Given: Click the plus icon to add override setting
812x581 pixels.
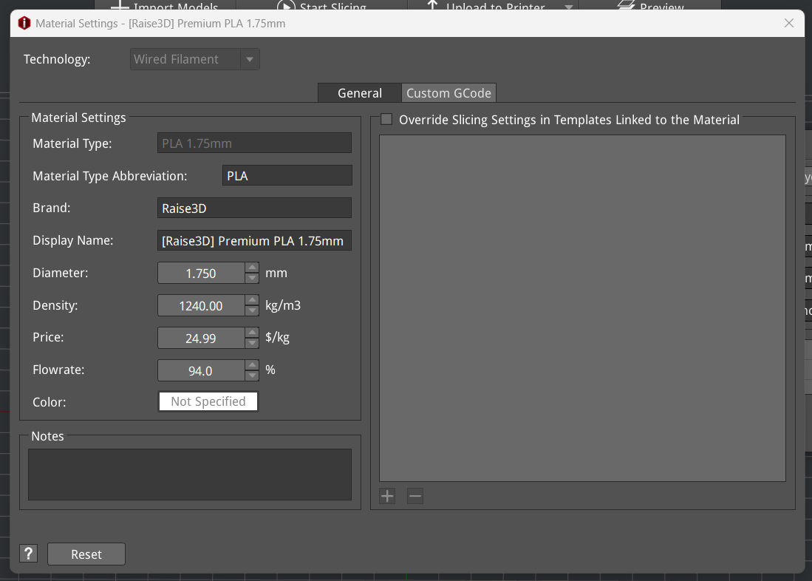Looking at the screenshot, I should [x=387, y=496].
